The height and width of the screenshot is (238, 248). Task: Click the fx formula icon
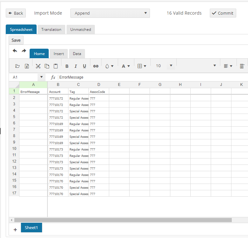click(x=53, y=77)
